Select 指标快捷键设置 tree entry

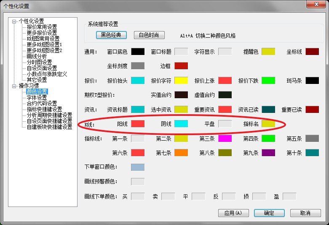[44, 110]
